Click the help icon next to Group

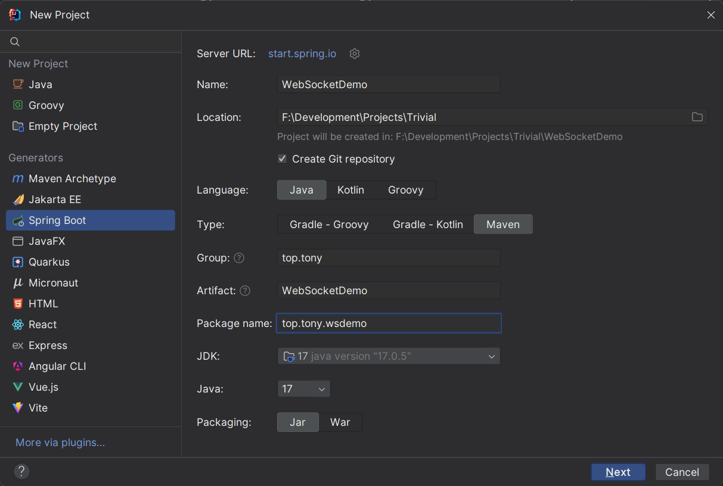click(x=239, y=258)
